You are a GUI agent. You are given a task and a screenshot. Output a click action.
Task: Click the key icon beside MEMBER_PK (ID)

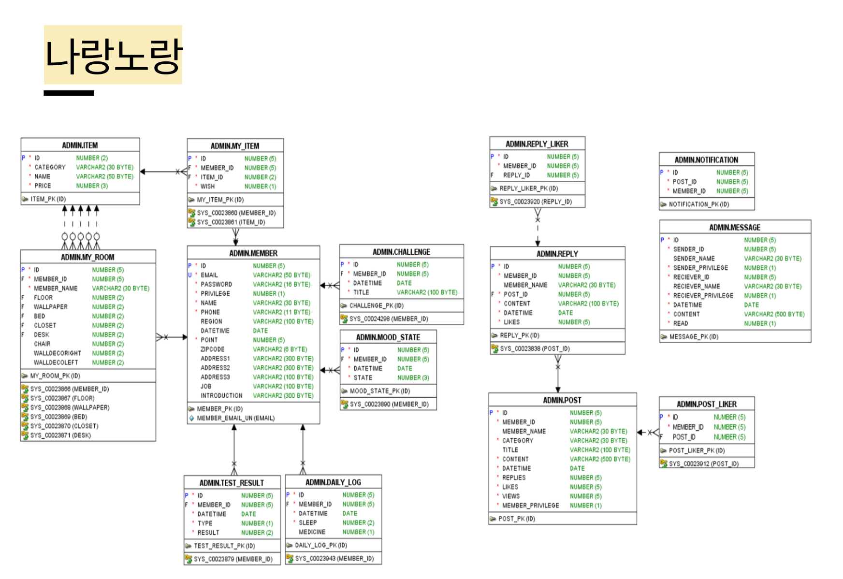(x=191, y=409)
